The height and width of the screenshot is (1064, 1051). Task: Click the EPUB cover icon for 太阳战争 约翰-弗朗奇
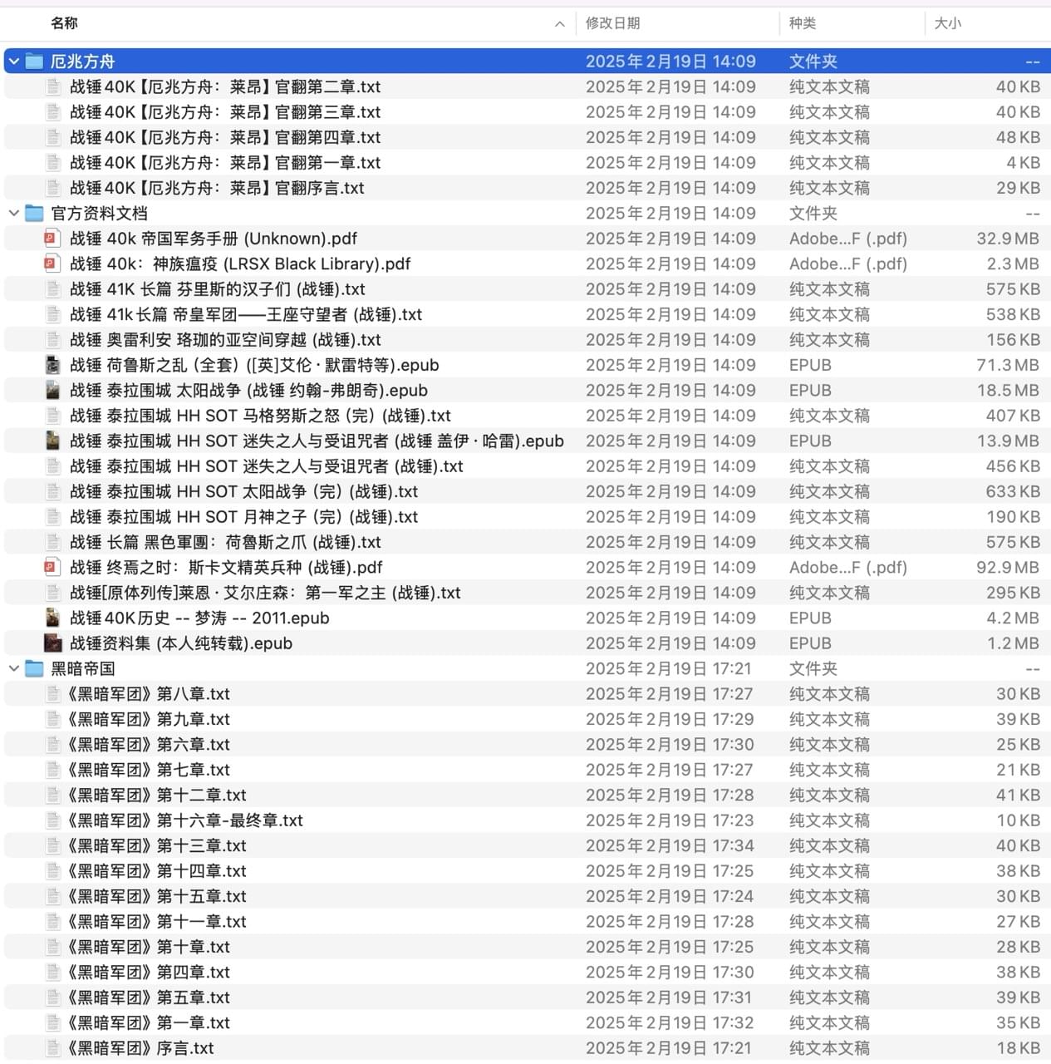point(52,391)
